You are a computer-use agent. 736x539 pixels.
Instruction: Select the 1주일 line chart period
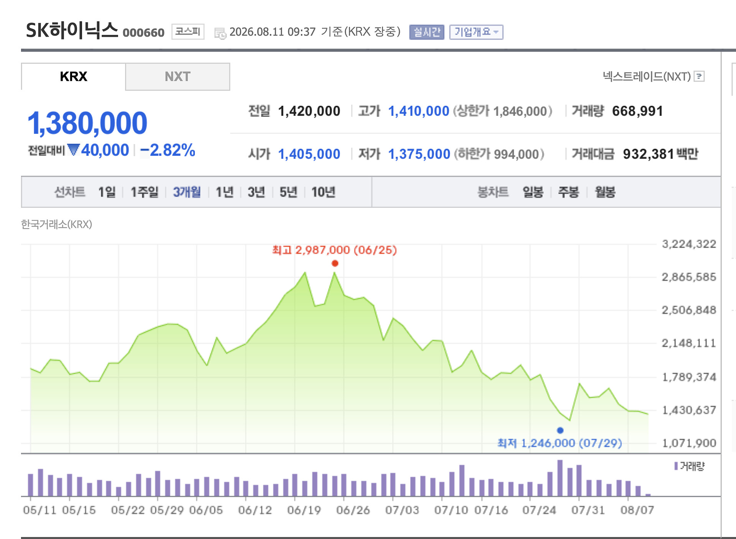click(x=145, y=192)
